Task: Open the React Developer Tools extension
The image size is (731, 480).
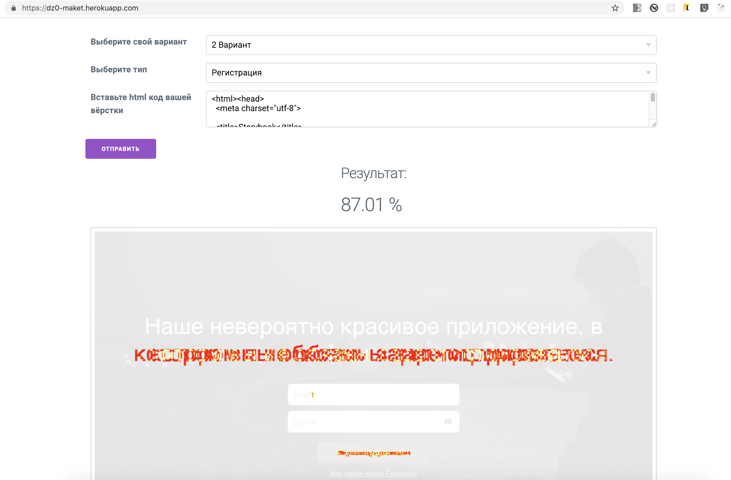Action: click(x=670, y=8)
